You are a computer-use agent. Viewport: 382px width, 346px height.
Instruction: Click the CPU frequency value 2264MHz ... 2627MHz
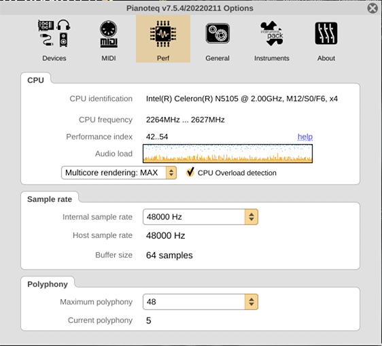point(185,120)
